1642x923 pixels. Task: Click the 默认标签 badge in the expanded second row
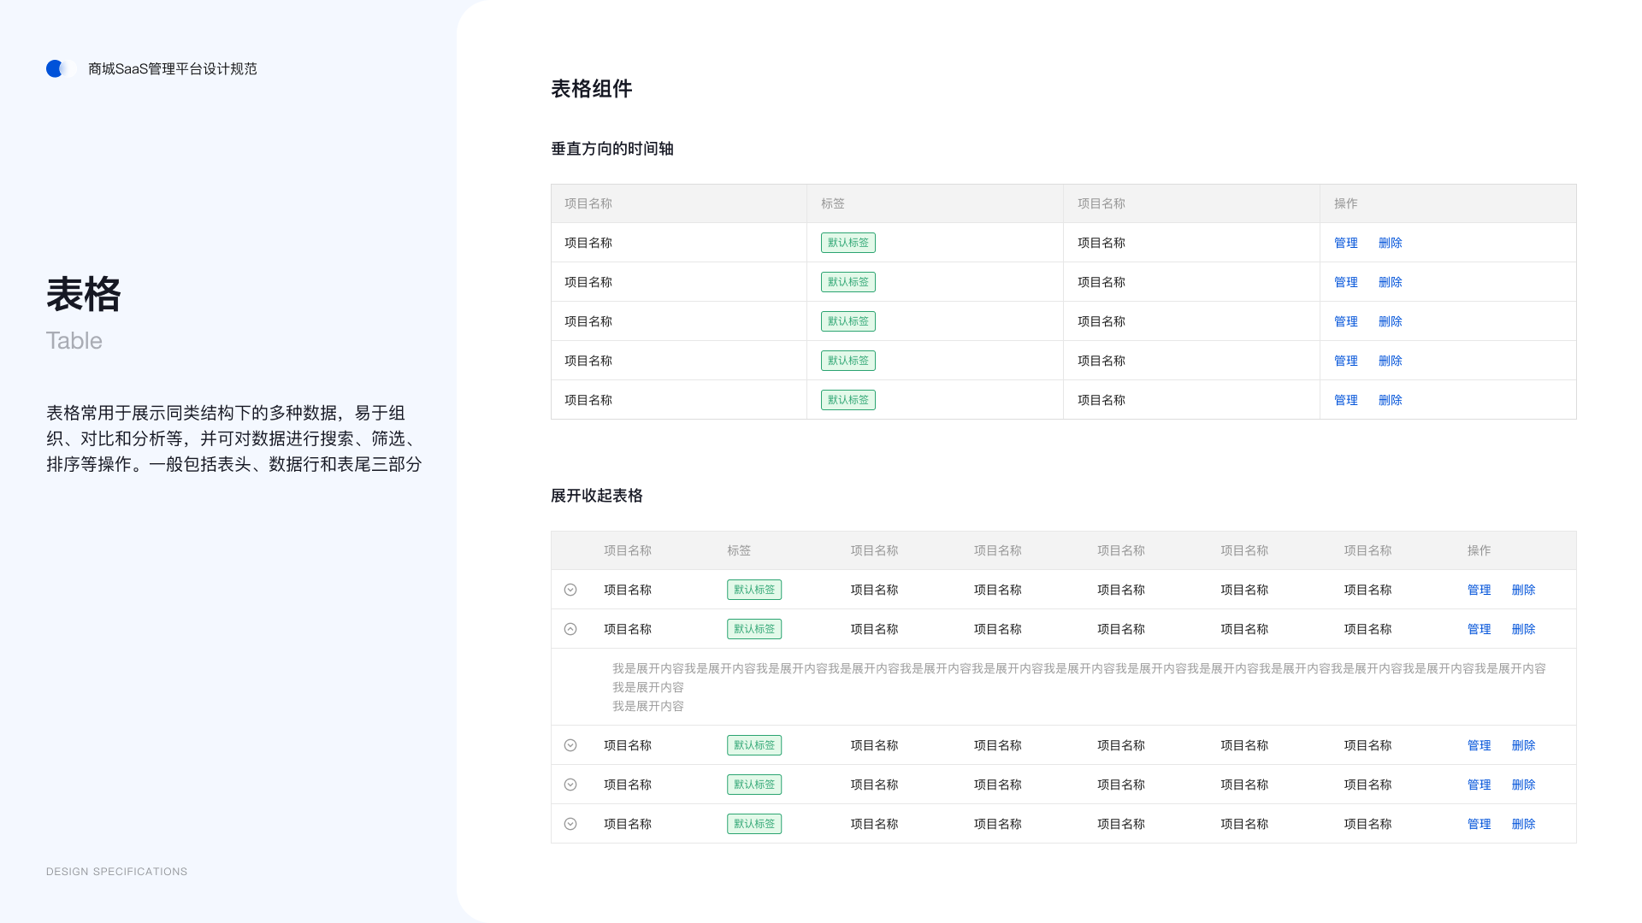pyautogui.click(x=753, y=628)
